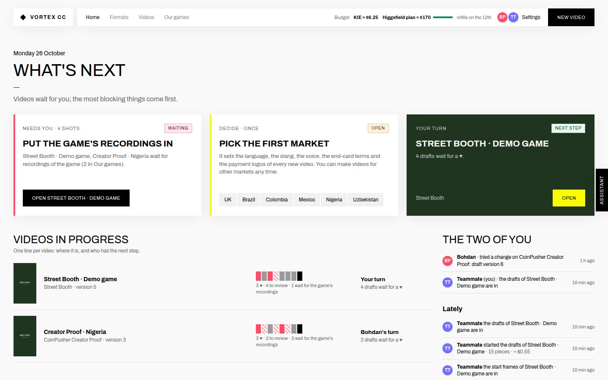The height and width of the screenshot is (380, 608).
Task: Click 'Higgsfield plan ≈ $170' text
Action: (407, 17)
